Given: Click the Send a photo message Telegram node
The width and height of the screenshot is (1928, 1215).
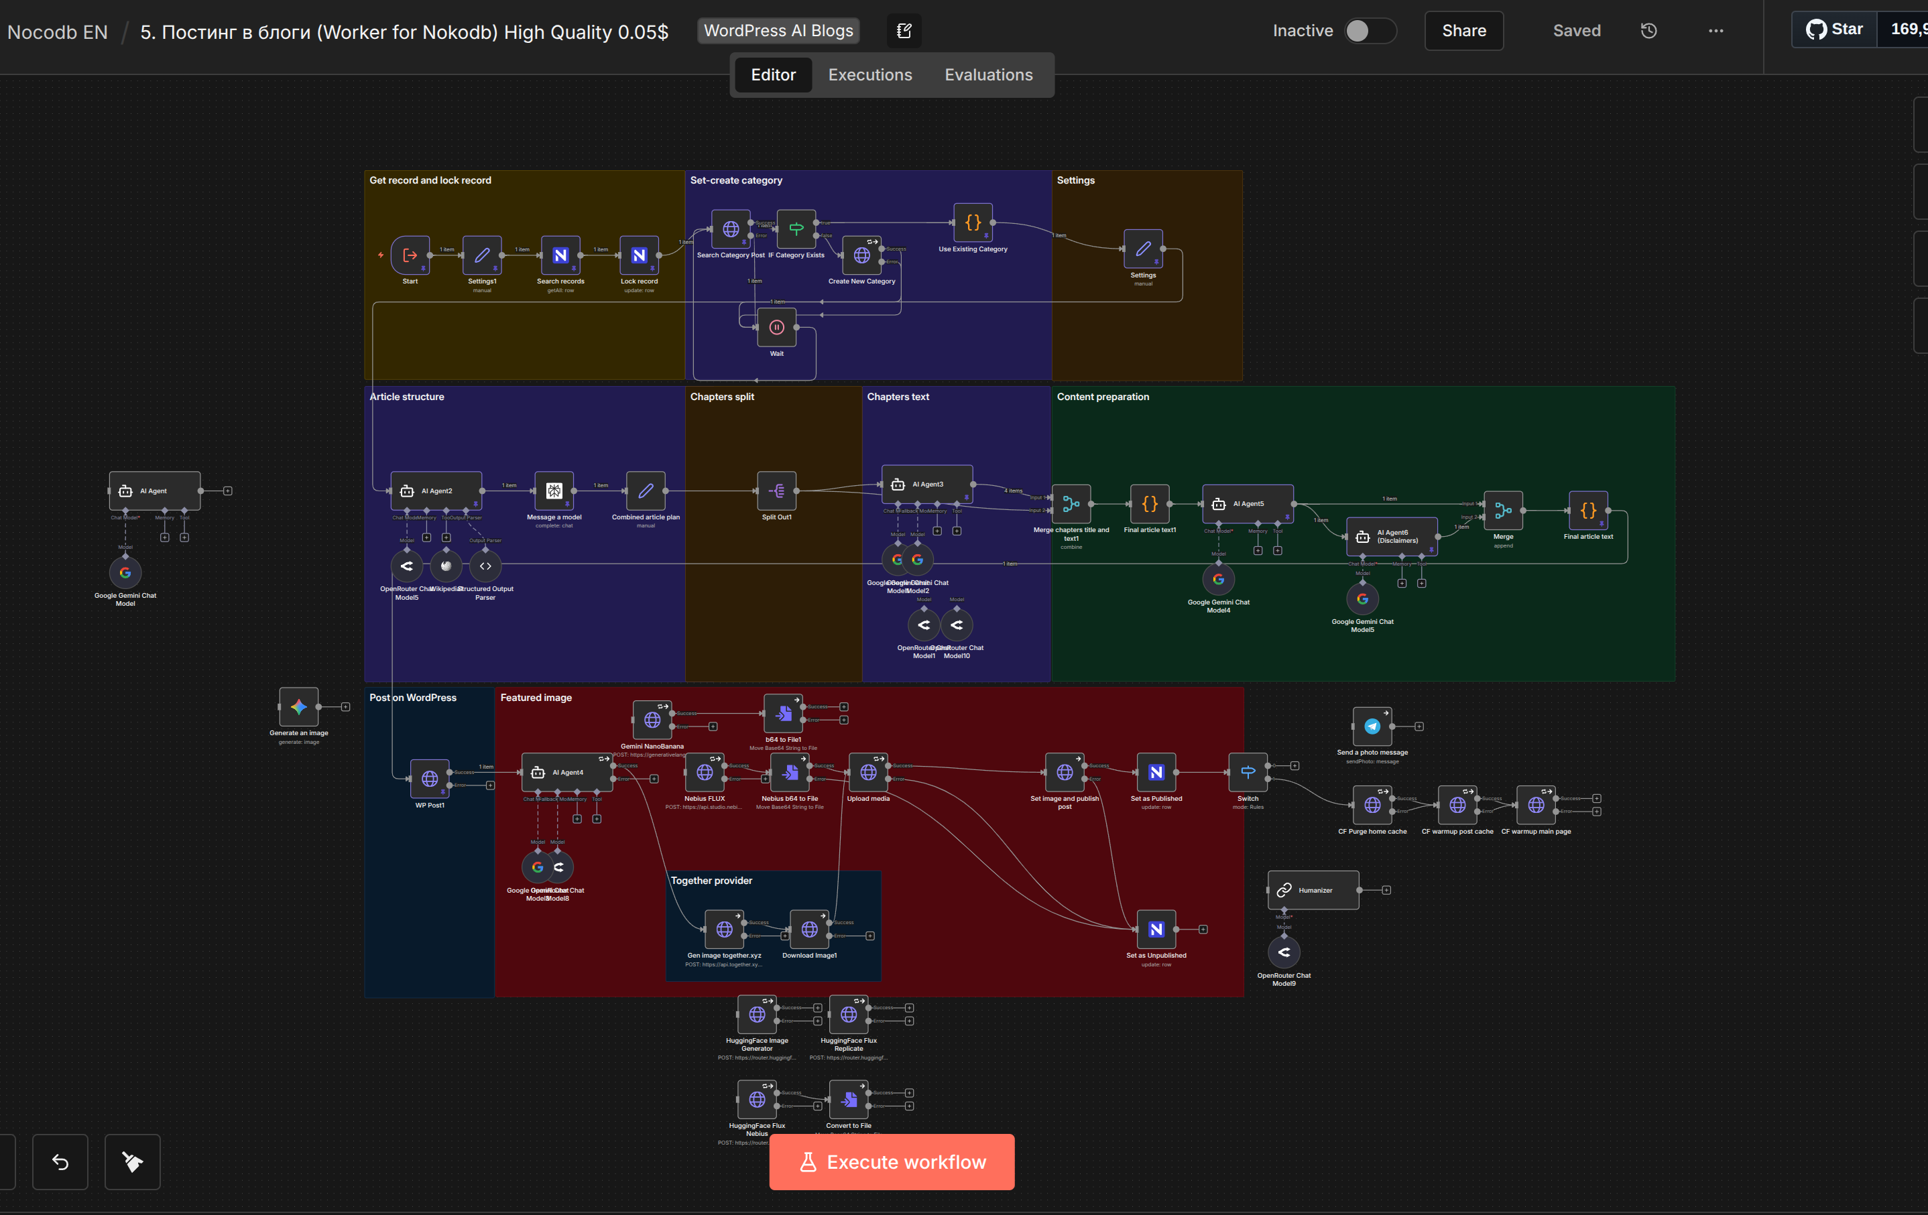Looking at the screenshot, I should click(1372, 726).
